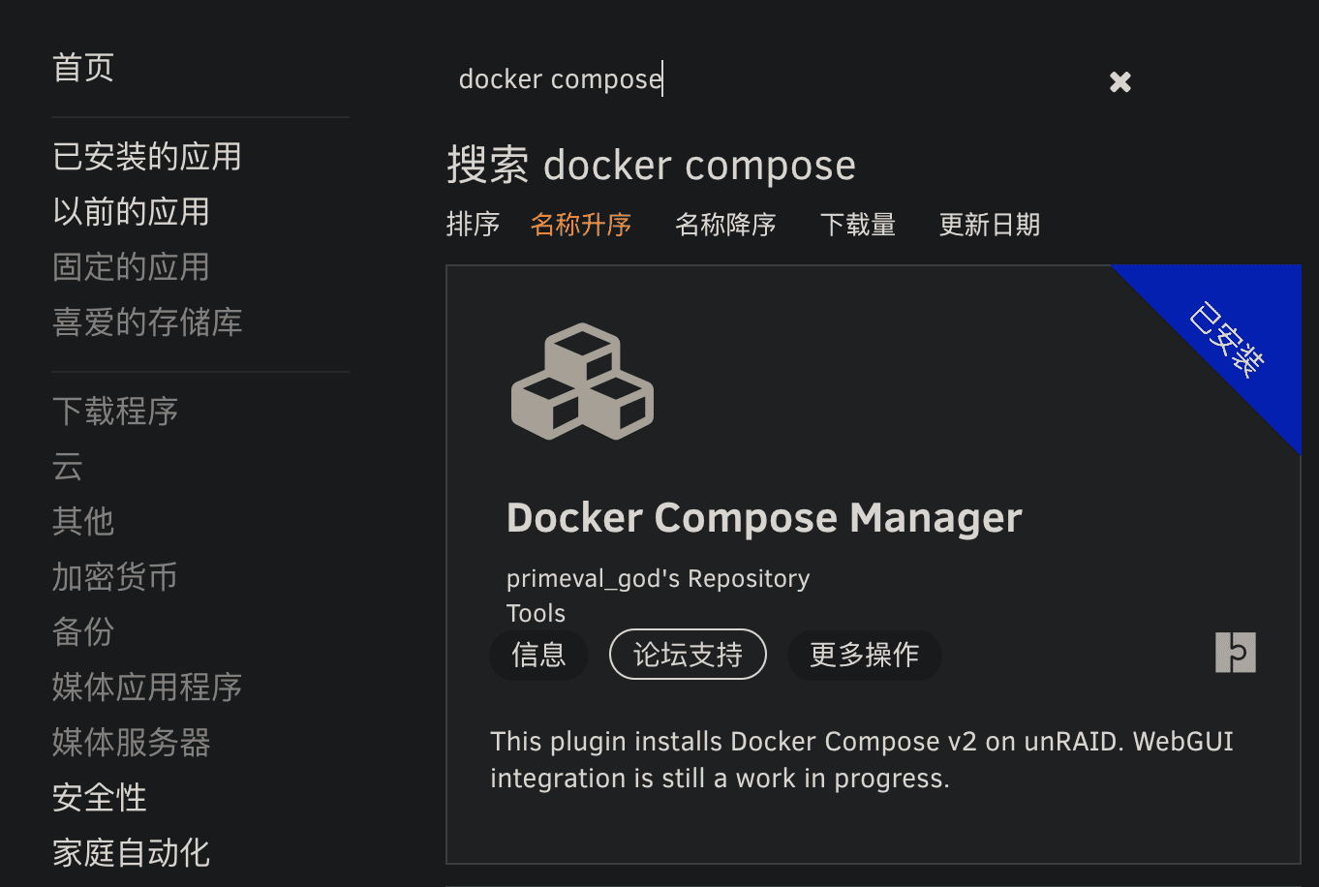This screenshot has height=887, width=1319.
Task: Select the 媒体服务器 category
Action: click(131, 743)
